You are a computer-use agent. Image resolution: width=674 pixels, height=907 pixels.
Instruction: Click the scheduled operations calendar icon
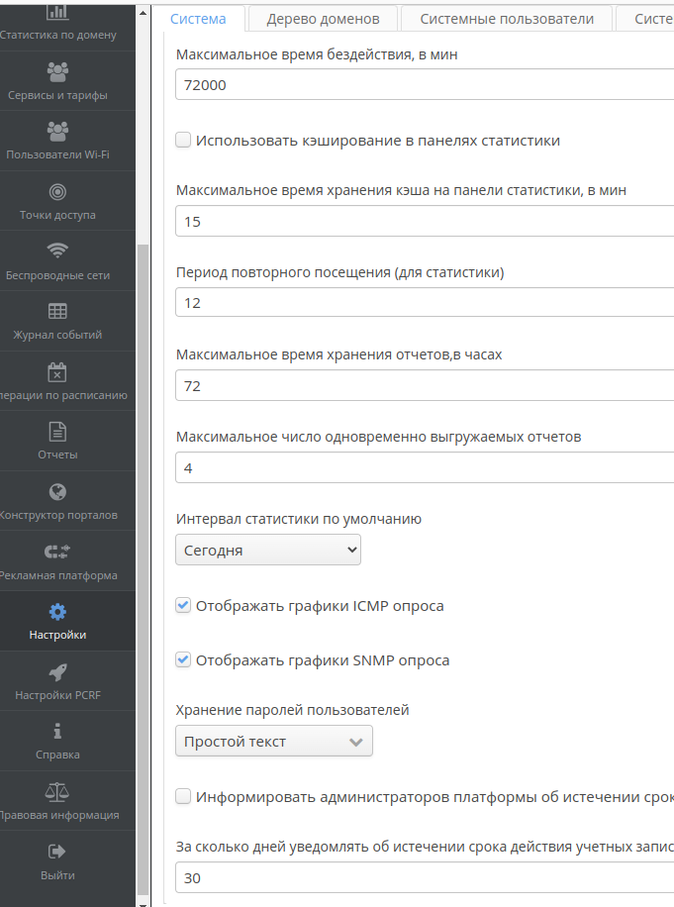click(x=57, y=371)
